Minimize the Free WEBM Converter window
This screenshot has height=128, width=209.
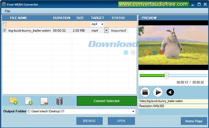192,5
